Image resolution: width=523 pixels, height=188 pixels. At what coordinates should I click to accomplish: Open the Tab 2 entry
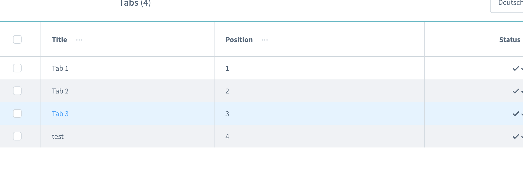coord(60,91)
